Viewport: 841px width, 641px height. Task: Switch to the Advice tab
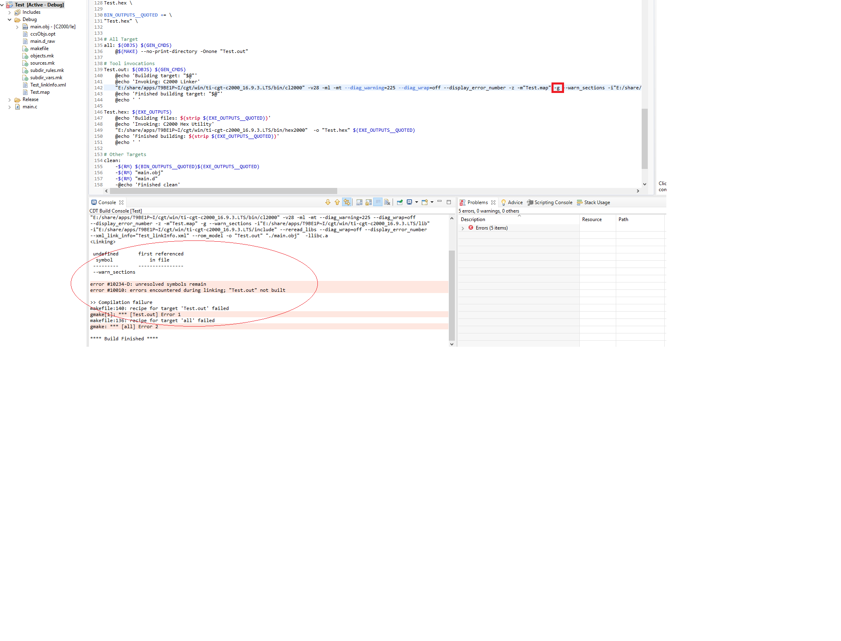coord(515,202)
